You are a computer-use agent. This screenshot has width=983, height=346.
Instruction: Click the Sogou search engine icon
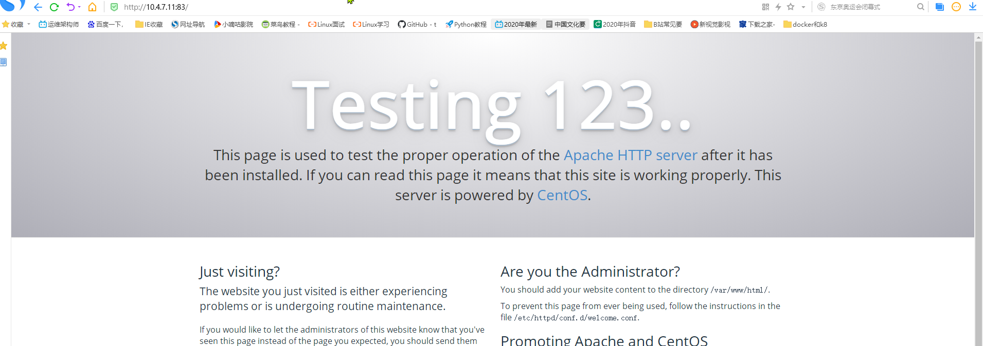(821, 7)
